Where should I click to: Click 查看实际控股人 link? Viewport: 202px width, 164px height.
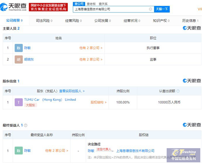pos(72,91)
